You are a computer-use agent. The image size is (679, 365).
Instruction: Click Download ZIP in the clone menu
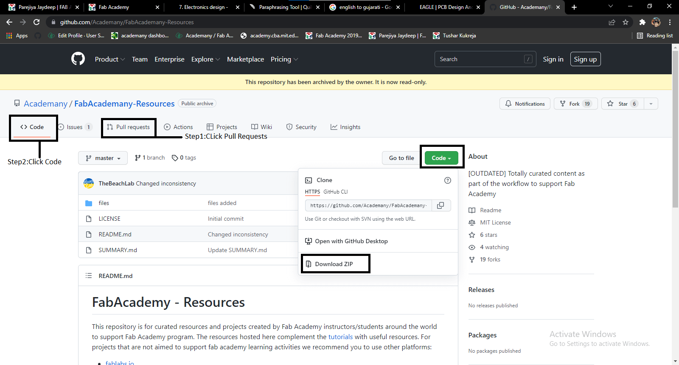[x=334, y=264]
